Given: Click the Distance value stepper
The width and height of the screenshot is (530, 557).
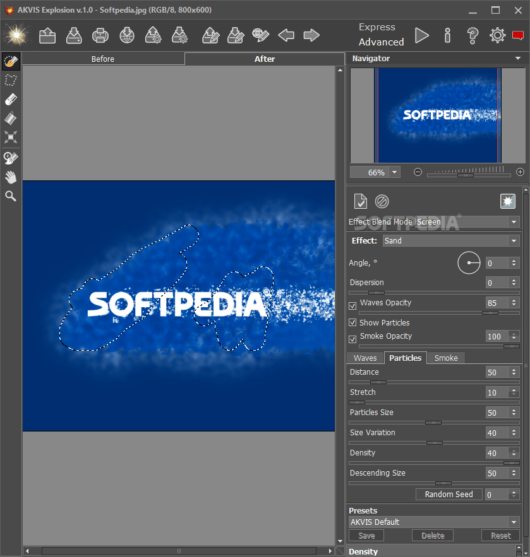Looking at the screenshot, I should tap(514, 372).
